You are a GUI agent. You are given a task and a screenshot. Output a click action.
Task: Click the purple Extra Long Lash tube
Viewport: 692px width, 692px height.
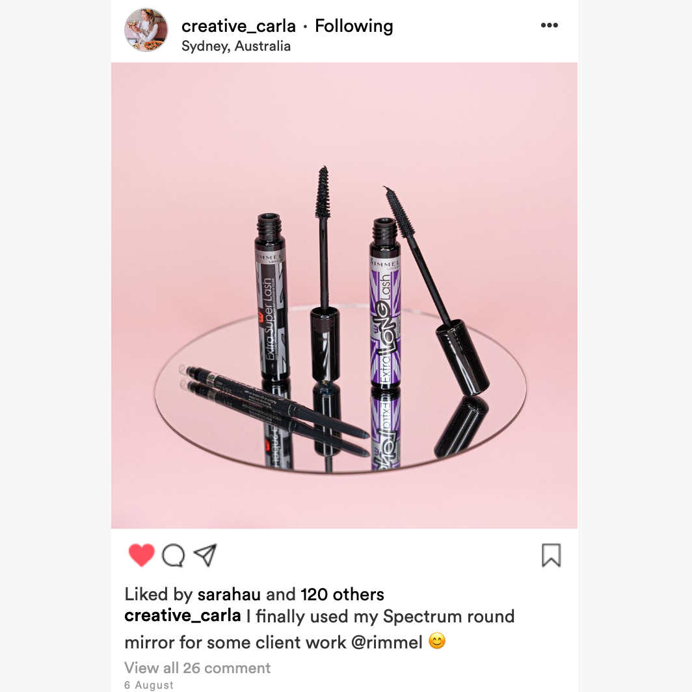tap(385, 303)
